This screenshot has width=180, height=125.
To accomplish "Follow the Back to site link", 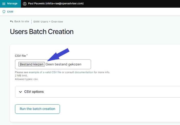I will (x=22, y=21).
